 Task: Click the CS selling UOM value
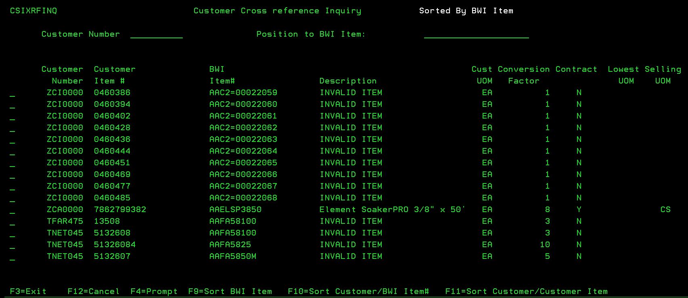[665, 210]
